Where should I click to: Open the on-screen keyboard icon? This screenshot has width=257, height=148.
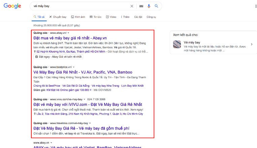pyautogui.click(x=141, y=6)
